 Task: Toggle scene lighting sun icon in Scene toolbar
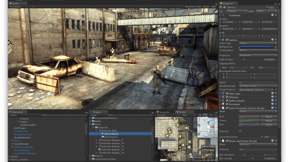coord(200,115)
